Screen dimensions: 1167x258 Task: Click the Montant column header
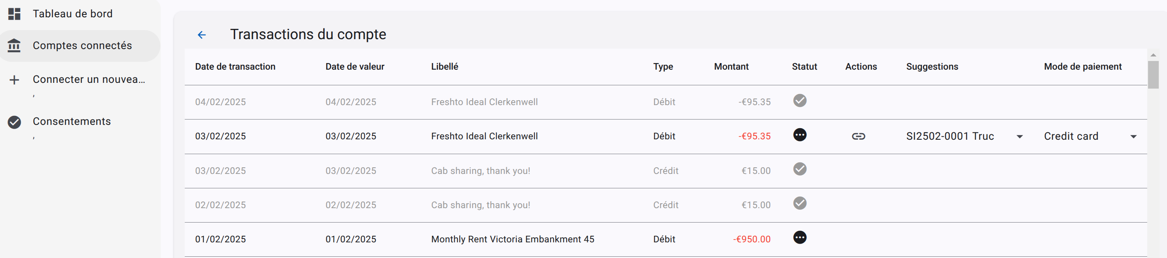pyautogui.click(x=731, y=66)
